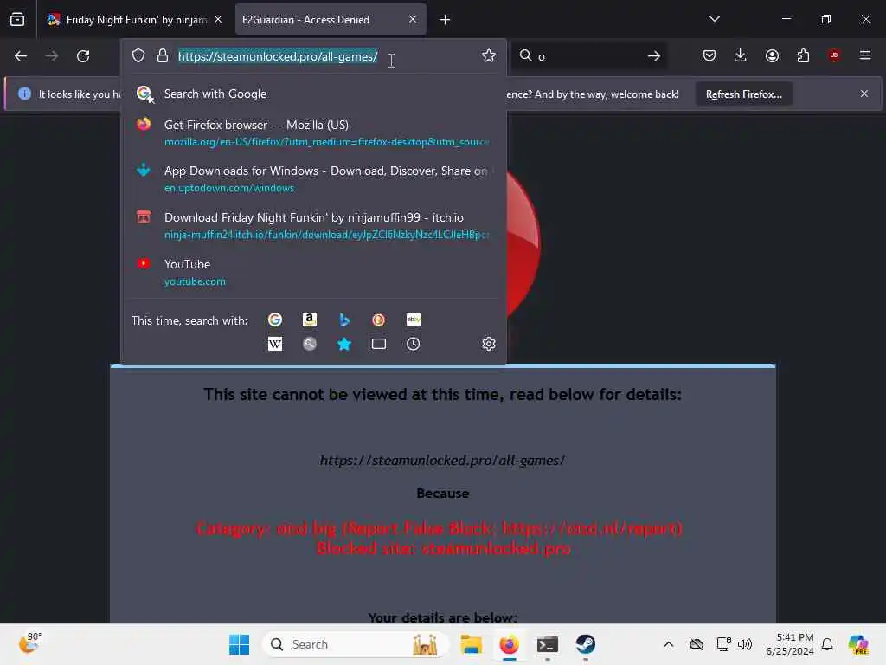Screen dimensions: 886x665
Task: Open the uBlock Origin extension icon
Action: pos(833,55)
